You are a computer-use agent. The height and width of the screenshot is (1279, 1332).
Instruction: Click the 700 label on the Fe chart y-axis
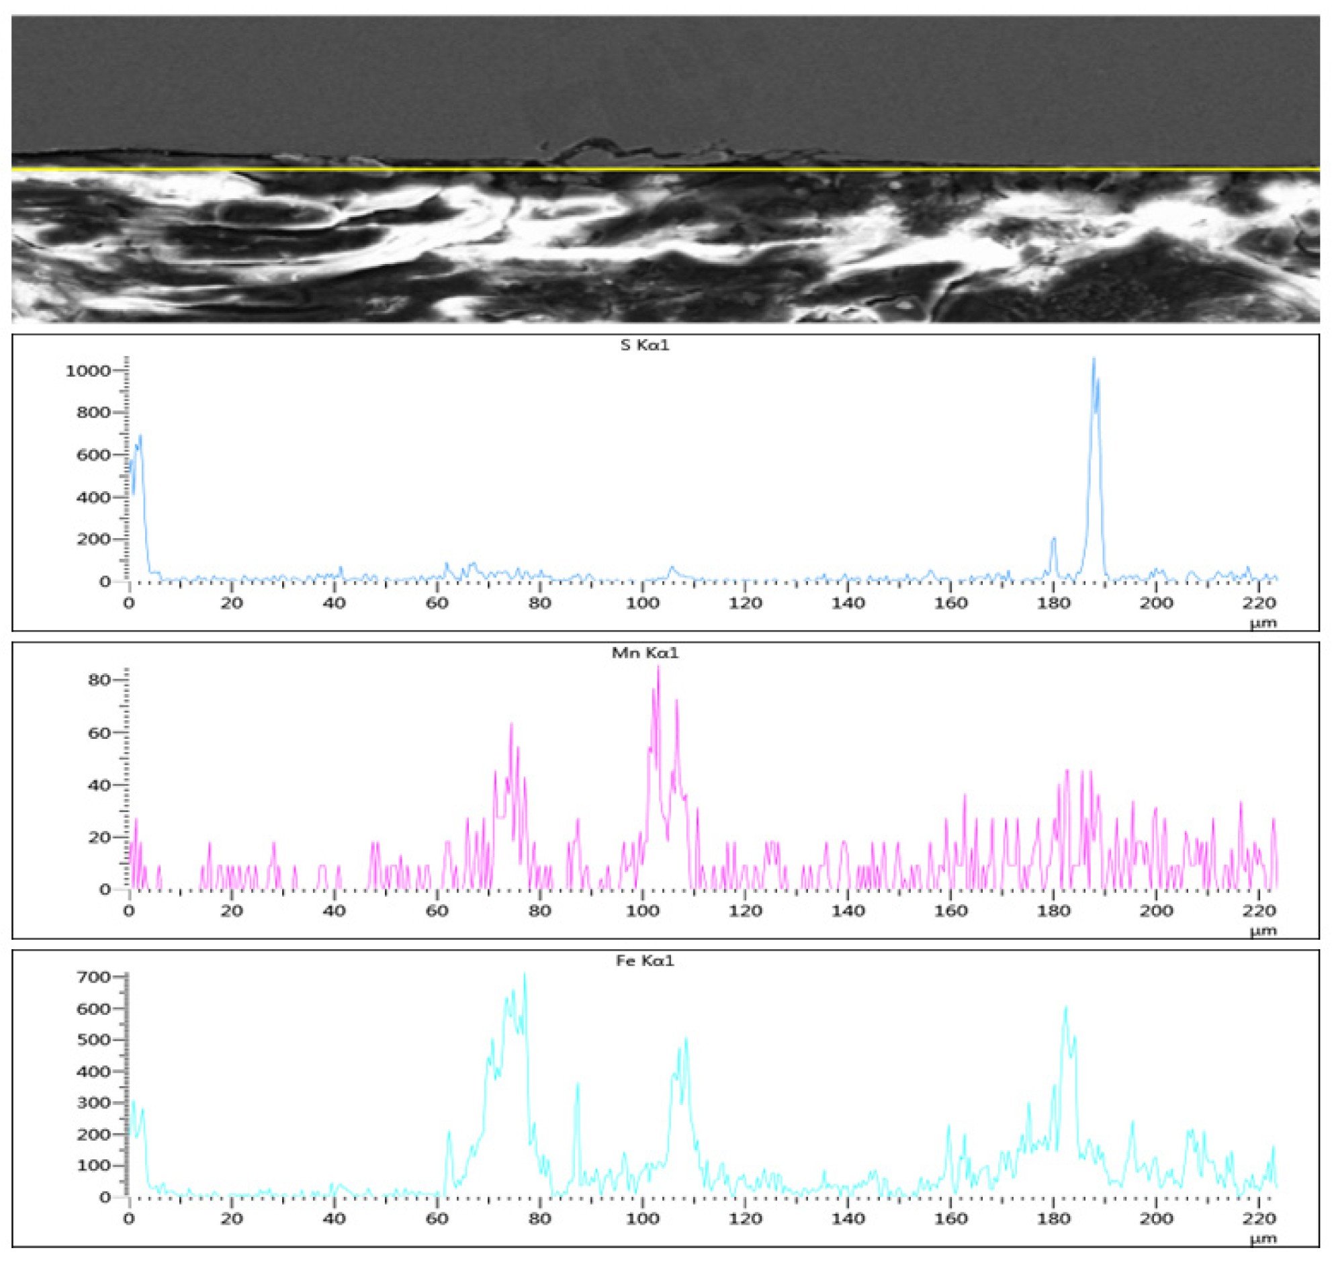(95, 977)
